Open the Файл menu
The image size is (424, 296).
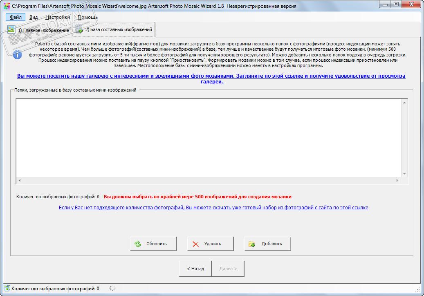click(x=16, y=17)
